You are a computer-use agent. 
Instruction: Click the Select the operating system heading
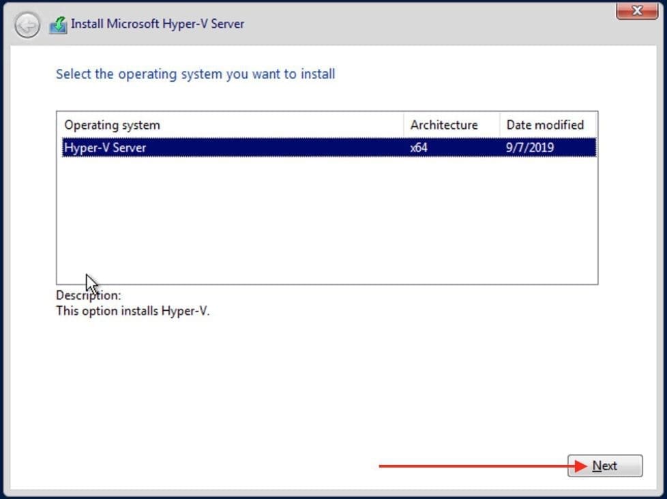pyautogui.click(x=195, y=74)
